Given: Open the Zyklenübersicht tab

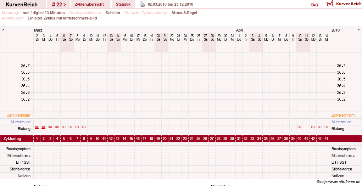Looking at the screenshot, I should [x=89, y=4].
